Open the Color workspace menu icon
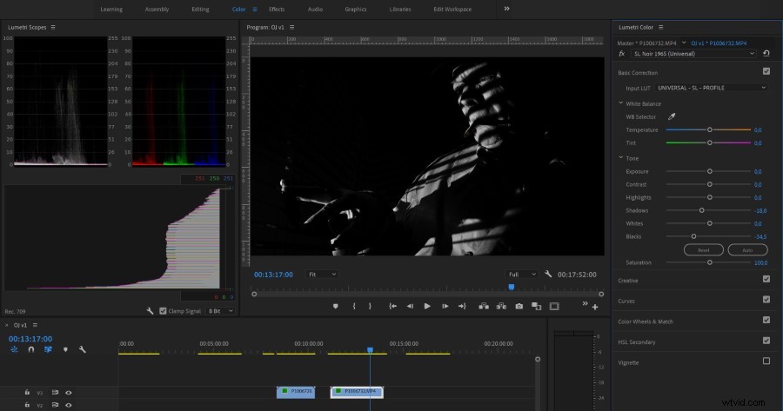Screen dimensions: 783x411 (x=255, y=9)
